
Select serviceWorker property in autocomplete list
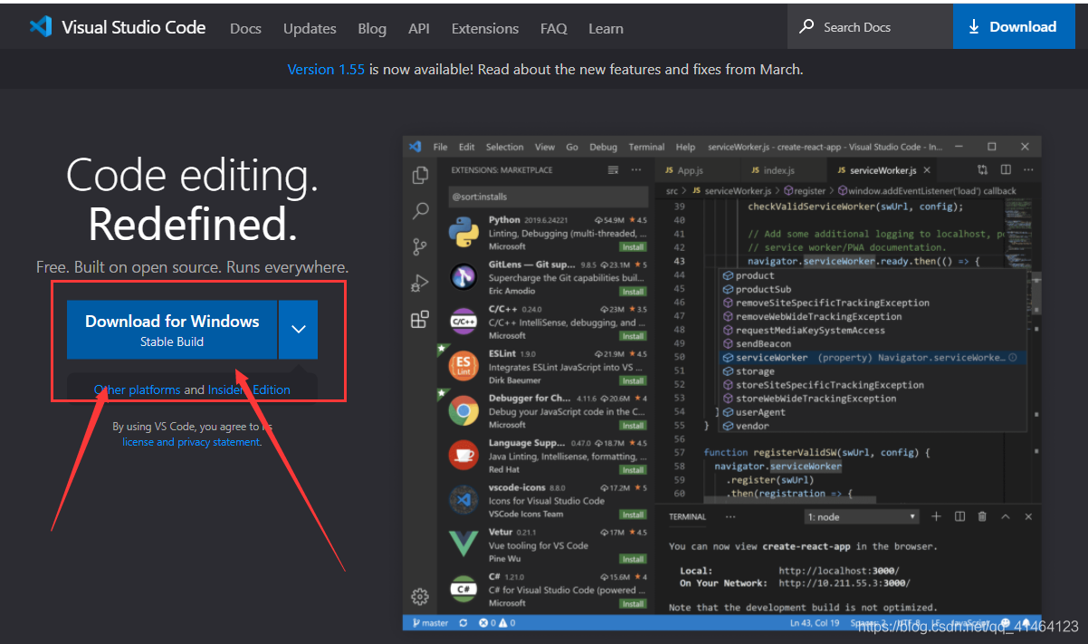(873, 358)
